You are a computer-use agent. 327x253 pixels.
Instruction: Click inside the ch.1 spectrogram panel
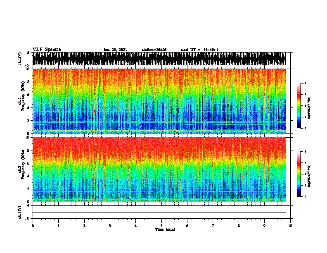[x=159, y=101]
